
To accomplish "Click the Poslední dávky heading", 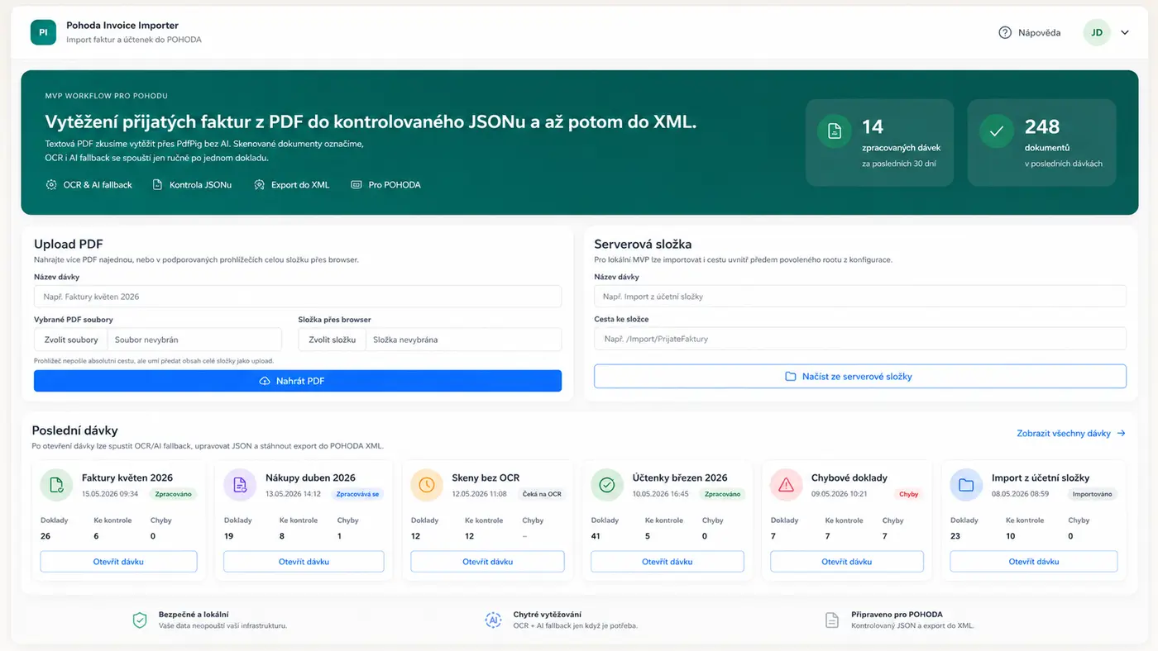I will pyautogui.click(x=74, y=430).
